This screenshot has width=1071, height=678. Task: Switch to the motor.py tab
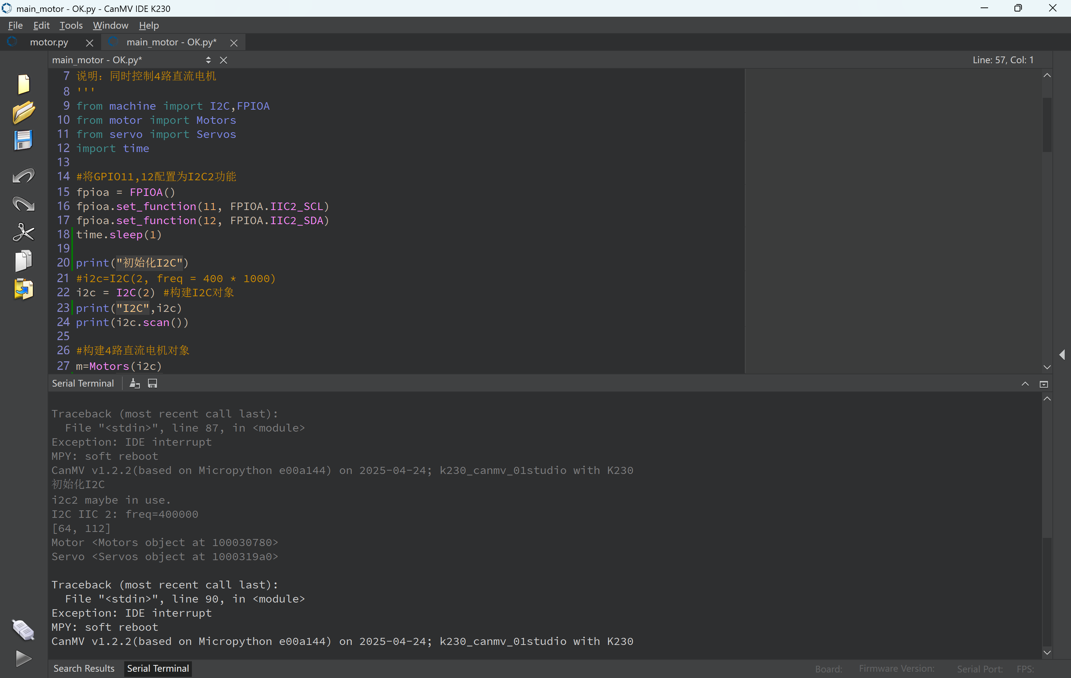point(49,42)
